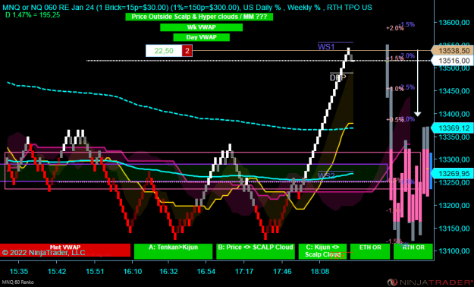The height and width of the screenshot is (287, 474).
Task: Click the +1.0% daily percent level label
Action: (395, 89)
